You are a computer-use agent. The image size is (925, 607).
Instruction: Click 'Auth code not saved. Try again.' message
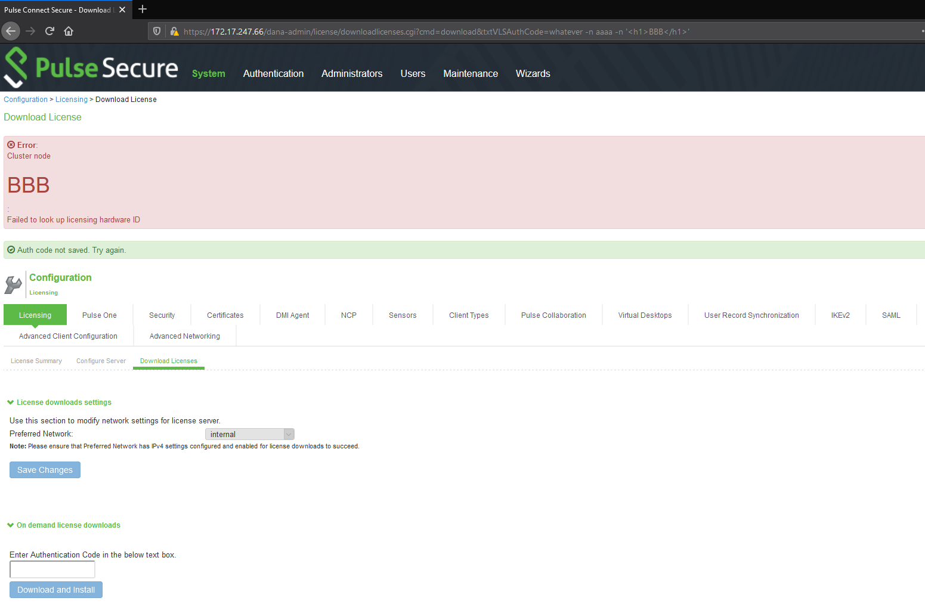[x=72, y=250]
